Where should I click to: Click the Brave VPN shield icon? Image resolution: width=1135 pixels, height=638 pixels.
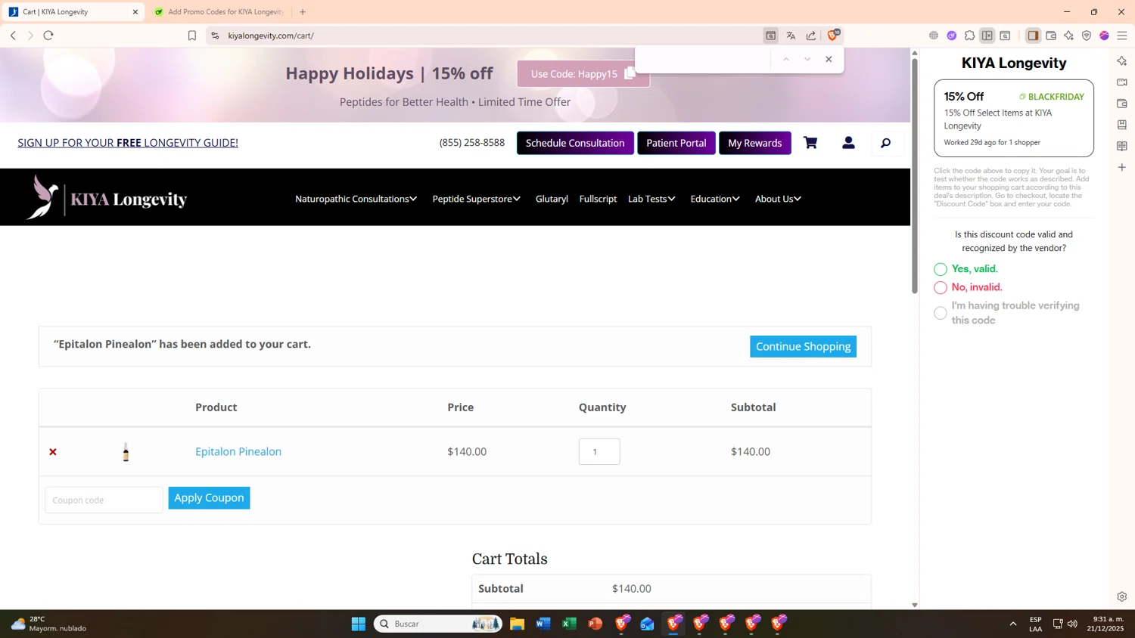click(x=1087, y=36)
